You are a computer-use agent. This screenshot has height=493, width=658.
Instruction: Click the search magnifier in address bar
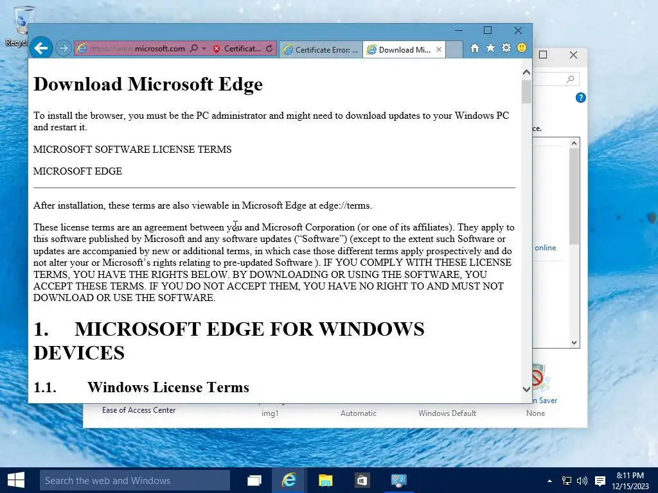point(194,49)
